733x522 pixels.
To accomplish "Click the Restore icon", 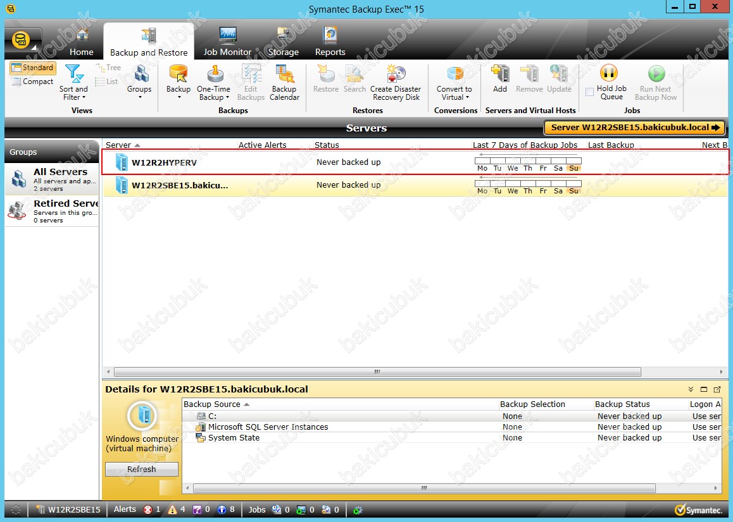I will pos(326,74).
